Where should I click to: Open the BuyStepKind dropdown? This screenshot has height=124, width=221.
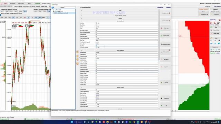click(x=127, y=95)
